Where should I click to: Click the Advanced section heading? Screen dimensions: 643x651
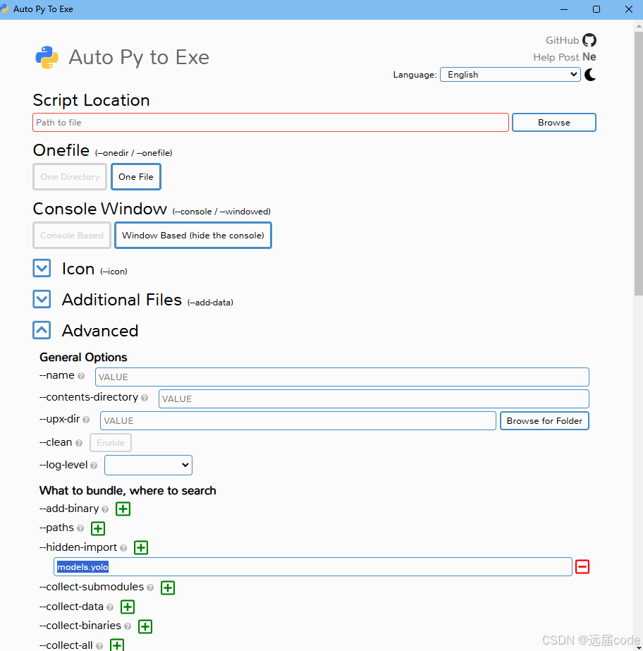coord(100,331)
